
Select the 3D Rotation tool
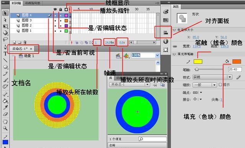[5, 33]
